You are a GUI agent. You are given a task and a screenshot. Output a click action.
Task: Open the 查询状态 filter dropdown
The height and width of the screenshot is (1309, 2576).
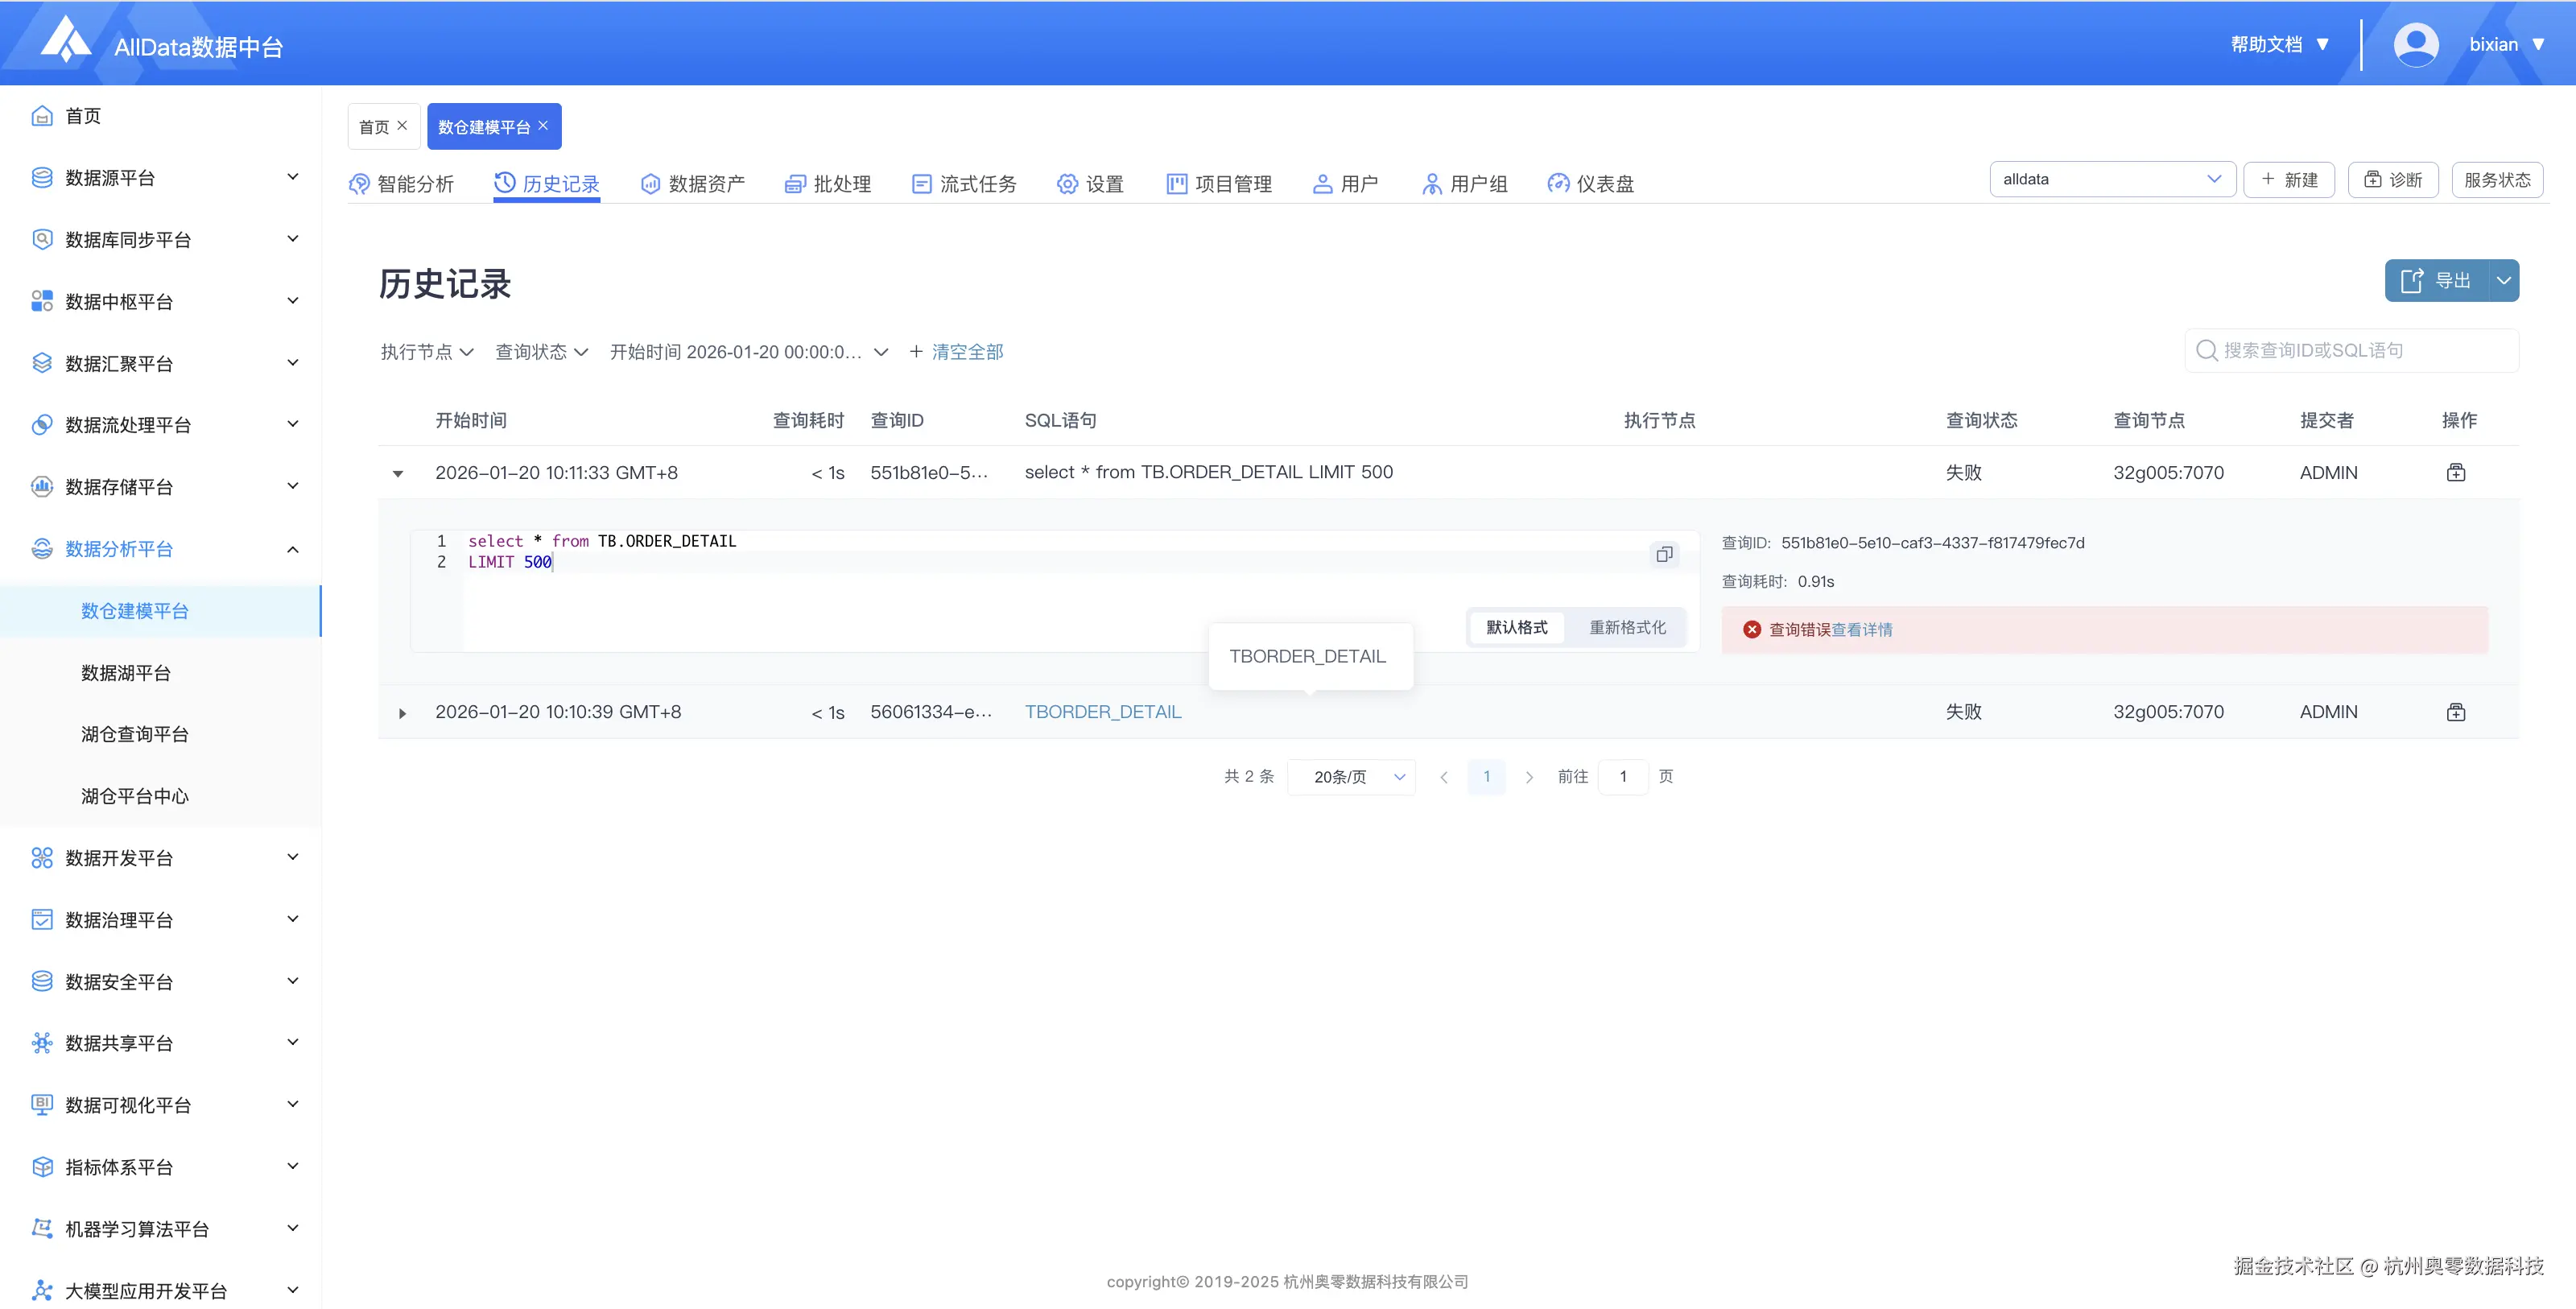tap(541, 352)
